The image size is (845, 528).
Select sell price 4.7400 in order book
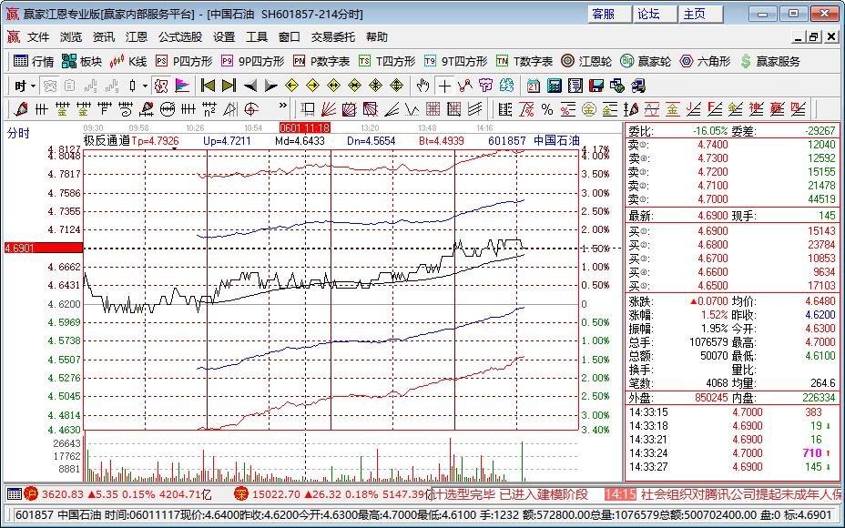coord(712,145)
